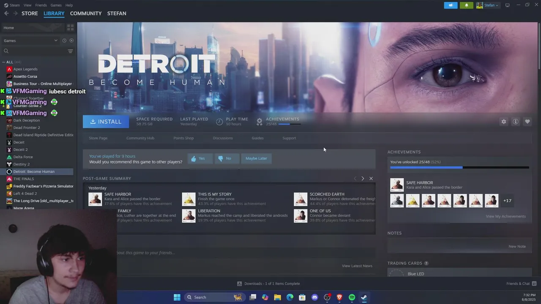Screen dimensions: 541x304
Task: Click THIS IS MY STORY achievement icon
Action: tap(189, 199)
